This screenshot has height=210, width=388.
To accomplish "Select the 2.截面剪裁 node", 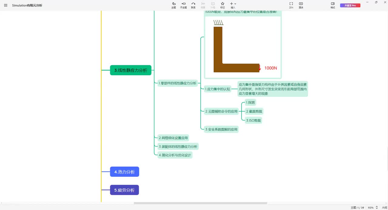I will point(254,111).
